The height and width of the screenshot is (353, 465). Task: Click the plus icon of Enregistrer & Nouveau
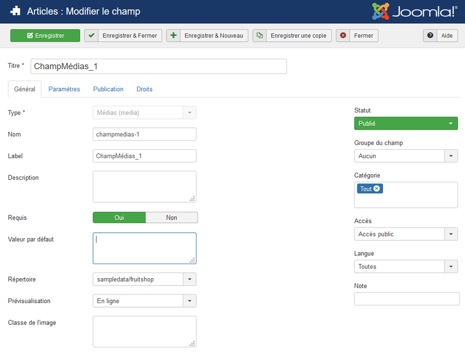(x=173, y=35)
